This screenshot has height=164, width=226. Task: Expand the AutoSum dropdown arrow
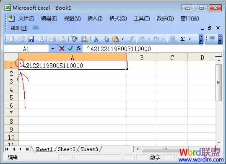tap(190, 39)
